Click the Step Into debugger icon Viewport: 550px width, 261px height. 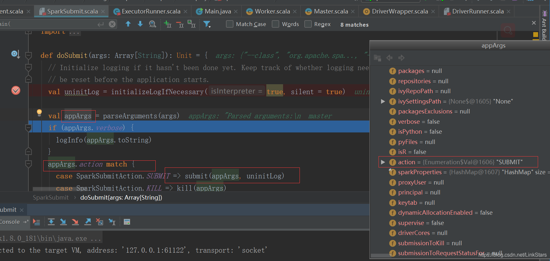[63, 222]
